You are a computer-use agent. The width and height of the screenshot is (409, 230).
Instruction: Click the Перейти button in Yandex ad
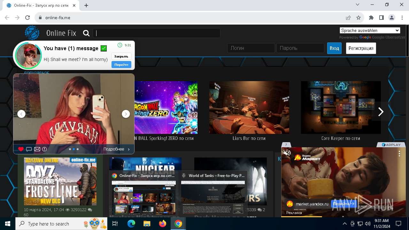coord(343,203)
